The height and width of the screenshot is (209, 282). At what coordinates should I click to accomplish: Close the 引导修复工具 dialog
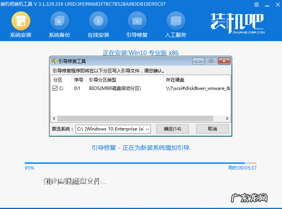pos(224,61)
